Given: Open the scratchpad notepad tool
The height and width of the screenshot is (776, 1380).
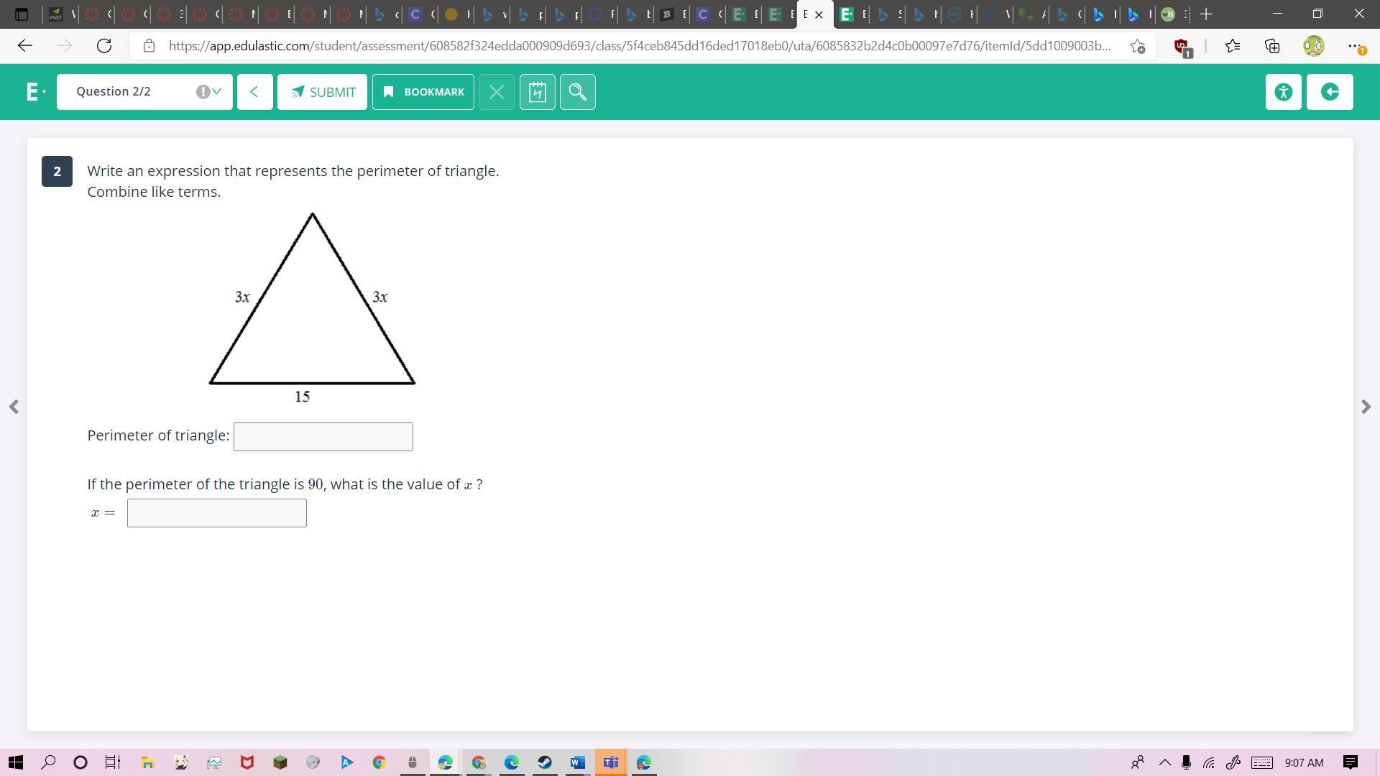Looking at the screenshot, I should pos(537,92).
